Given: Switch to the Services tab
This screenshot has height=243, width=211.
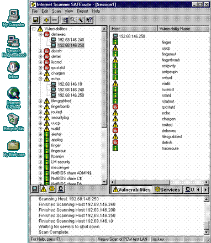Looking at the screenshot, I should click(x=167, y=189).
